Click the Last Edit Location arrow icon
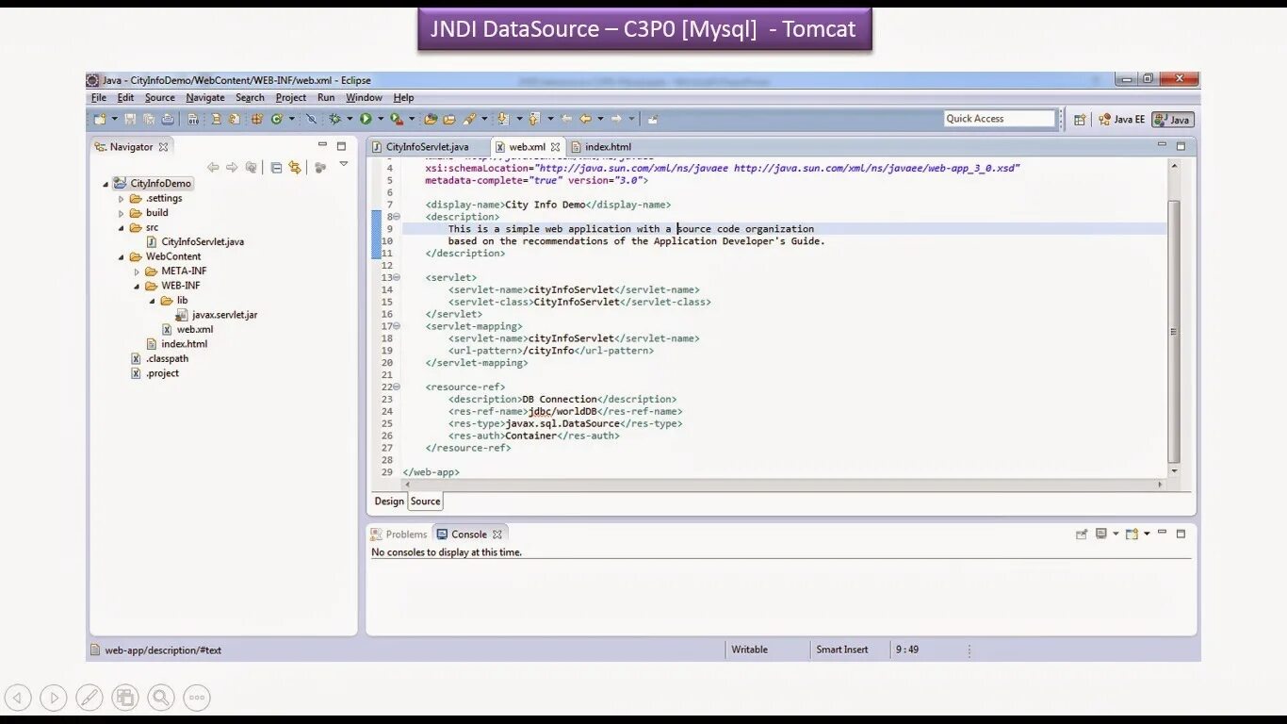 coord(566,119)
